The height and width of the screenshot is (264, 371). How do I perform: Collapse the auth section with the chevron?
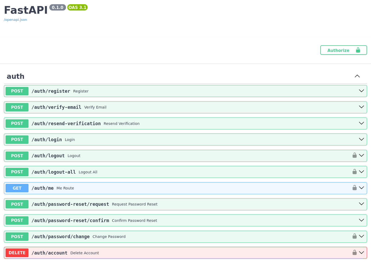(x=357, y=76)
